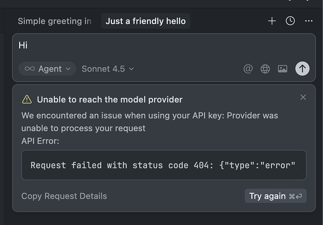Click Copy Request Details link
The height and width of the screenshot is (225, 323).
point(64,196)
